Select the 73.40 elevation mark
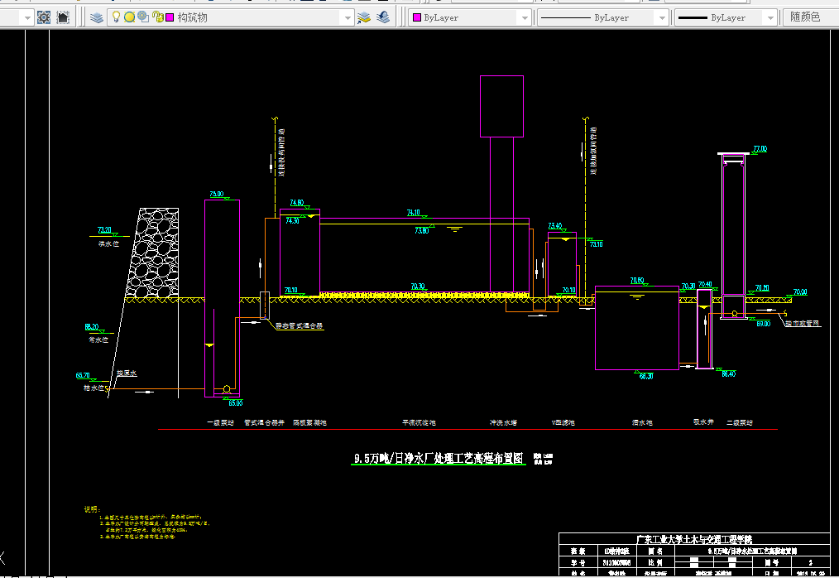 [555, 226]
